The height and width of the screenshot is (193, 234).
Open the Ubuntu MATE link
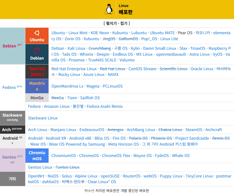pos(162,33)
